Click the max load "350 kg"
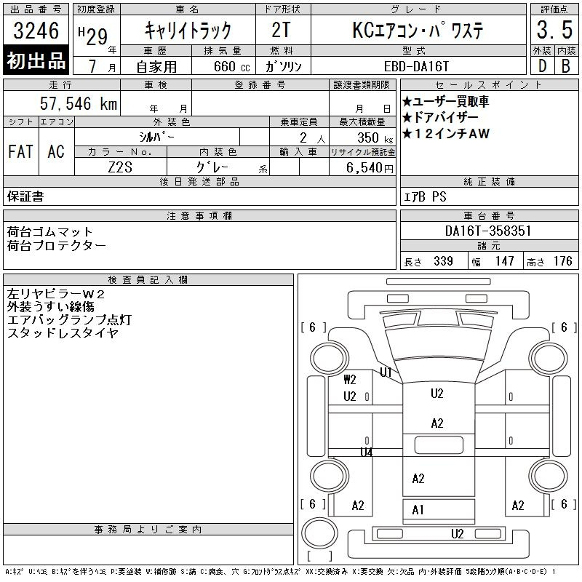582x582 pixels. point(375,138)
